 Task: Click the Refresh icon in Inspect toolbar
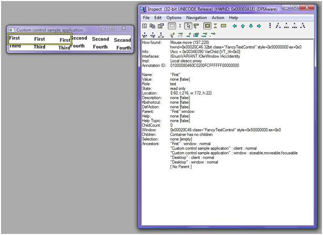(145, 26)
